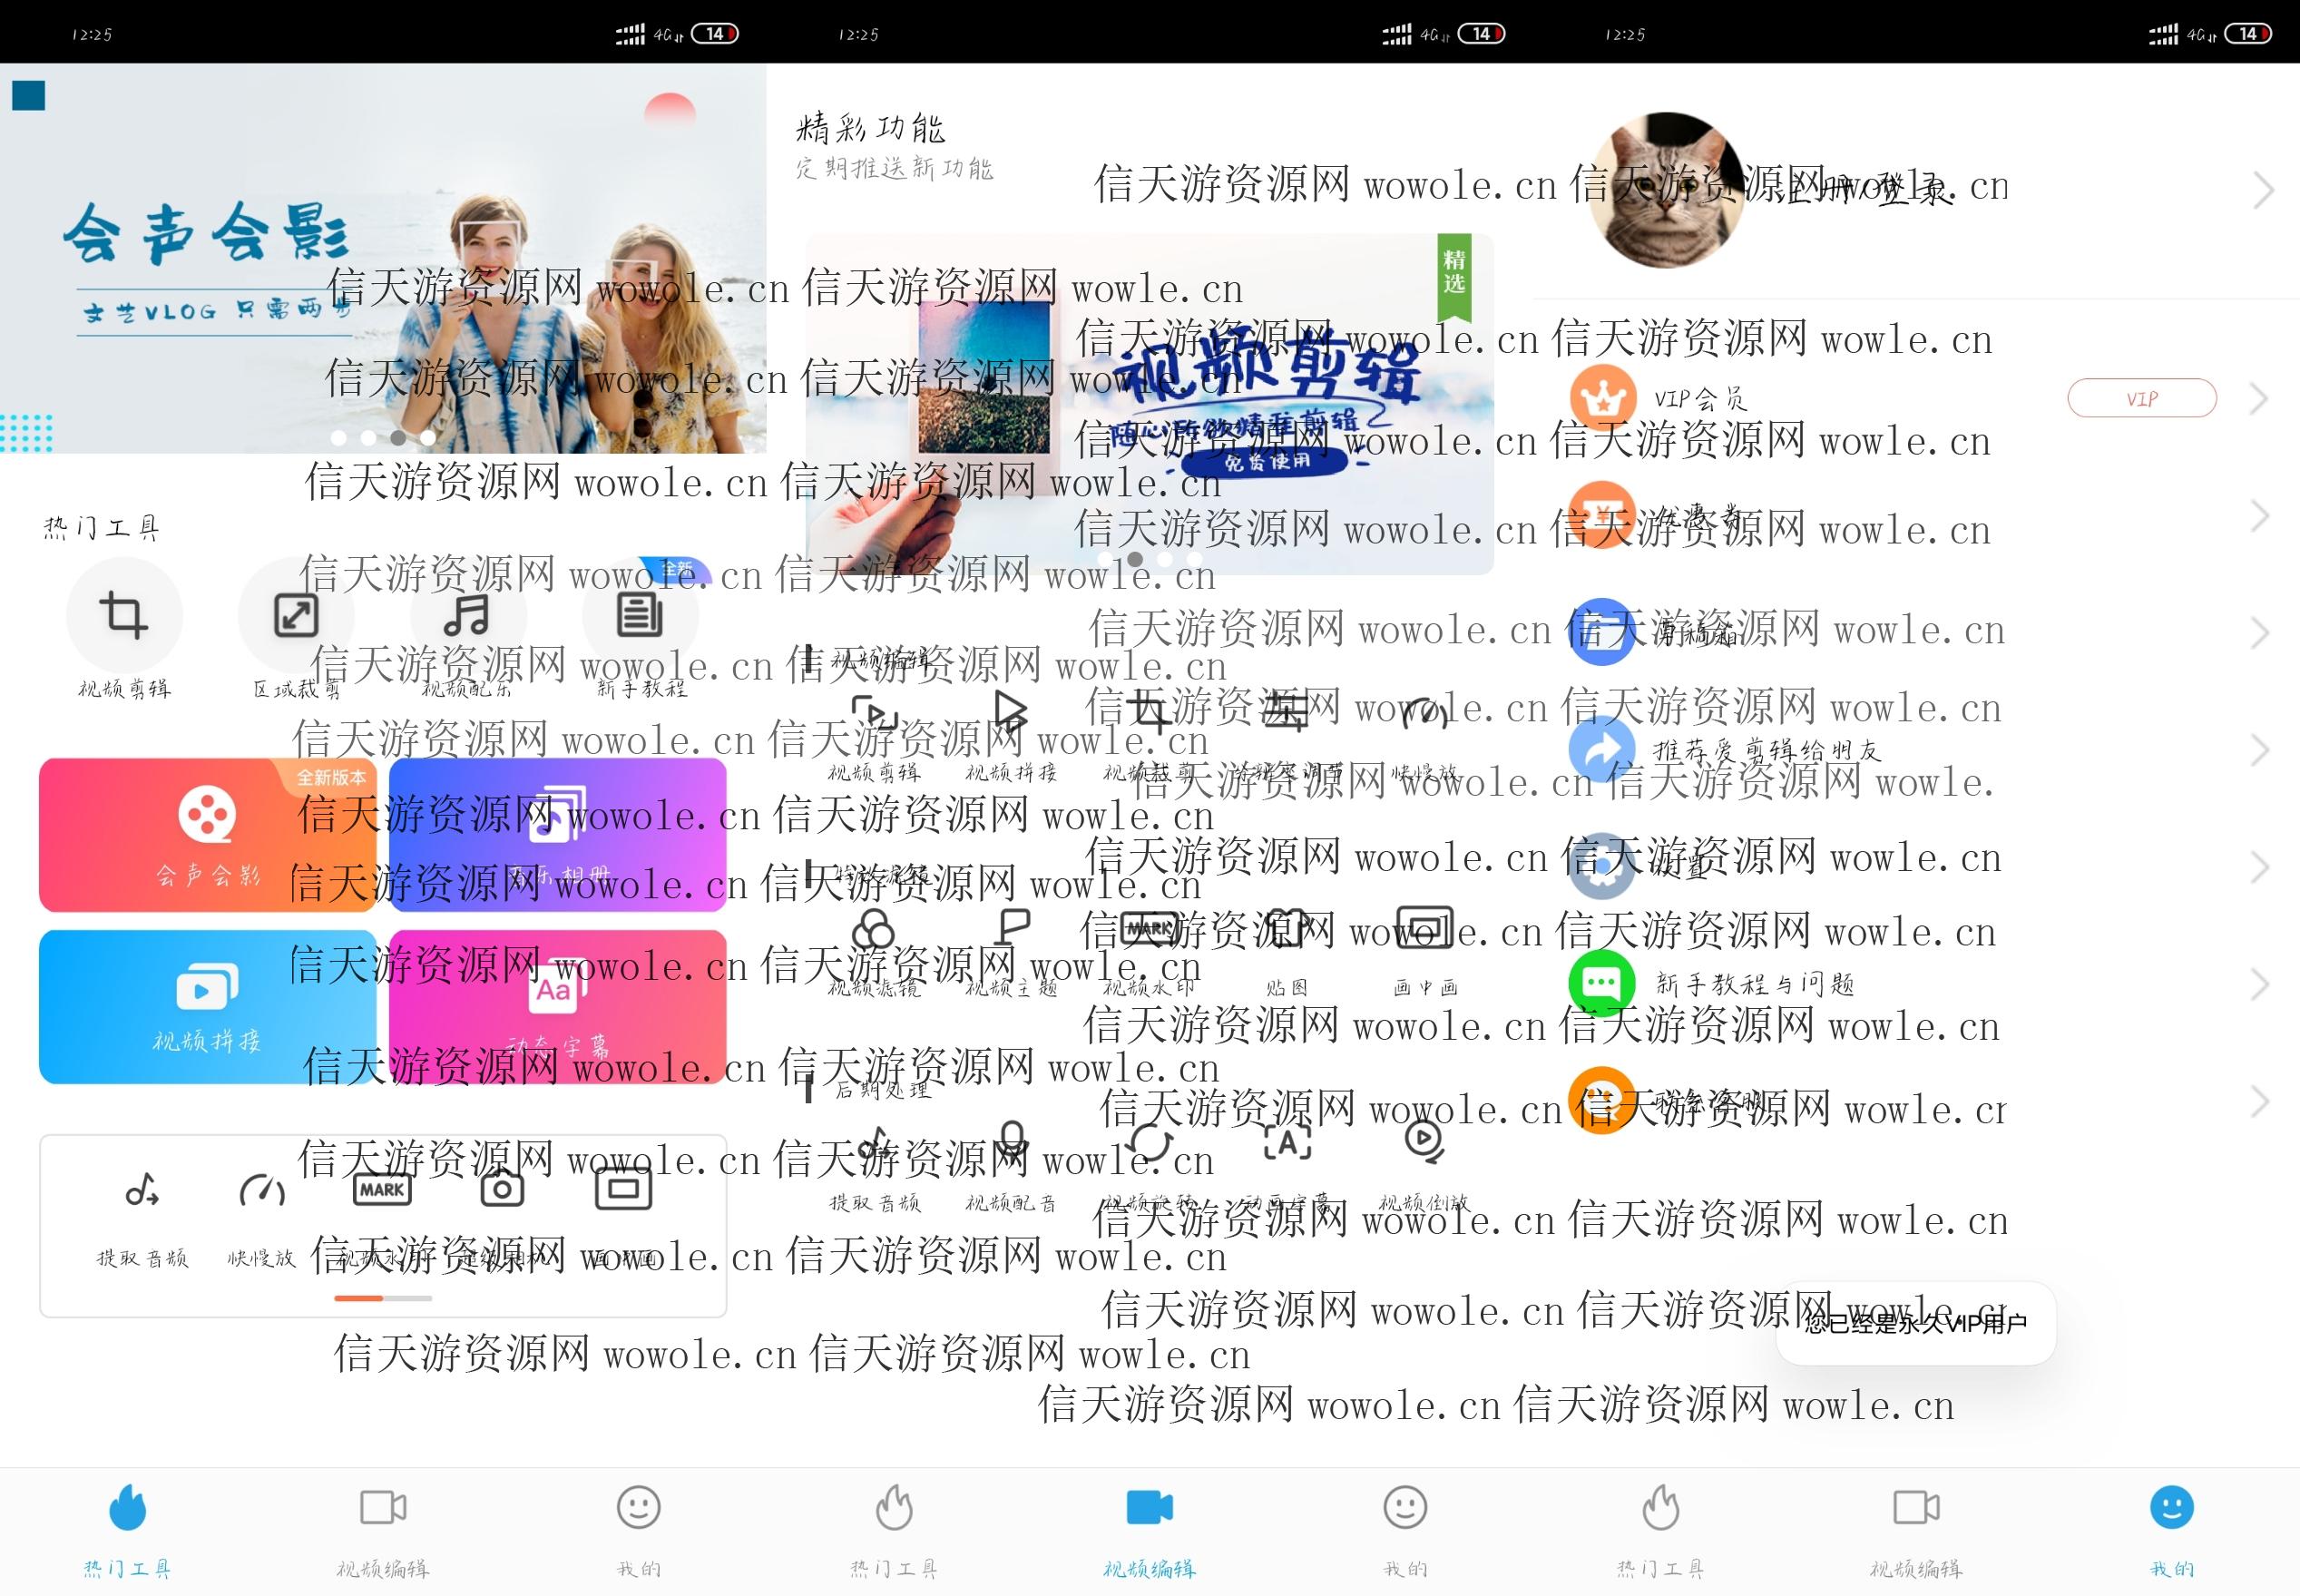Select third pagination dot on 会声会影 banner
Image resolution: width=2300 pixels, height=1596 pixels.
tap(398, 438)
